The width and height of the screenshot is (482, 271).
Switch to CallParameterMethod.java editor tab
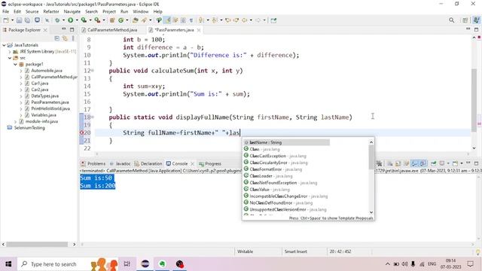pyautogui.click(x=112, y=30)
